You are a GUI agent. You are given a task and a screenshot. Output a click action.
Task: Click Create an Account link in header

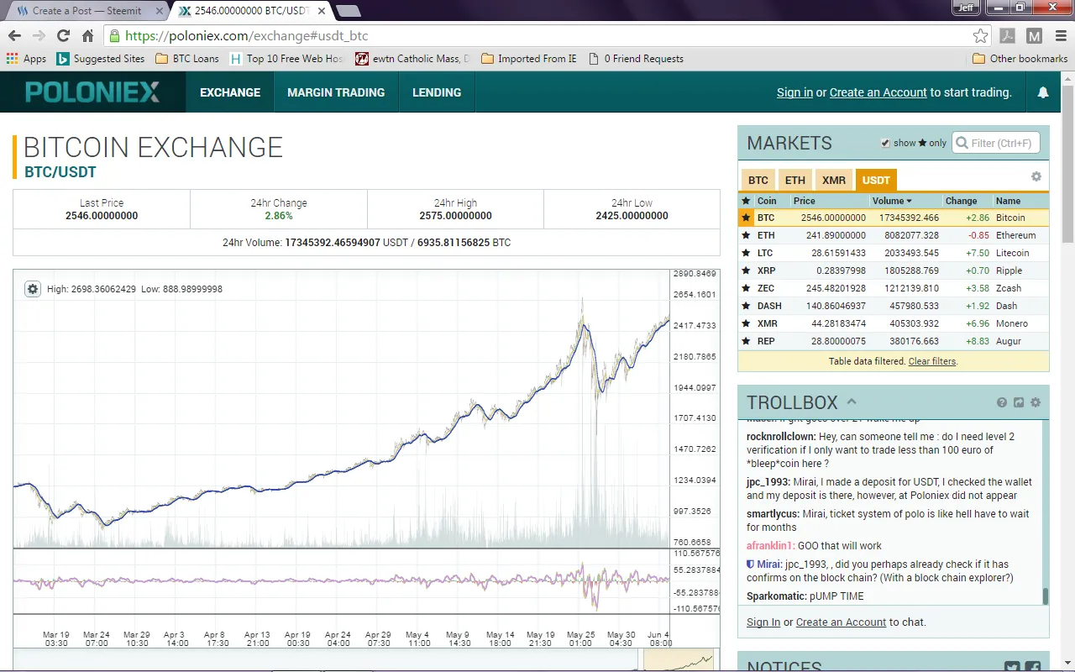pyautogui.click(x=878, y=92)
